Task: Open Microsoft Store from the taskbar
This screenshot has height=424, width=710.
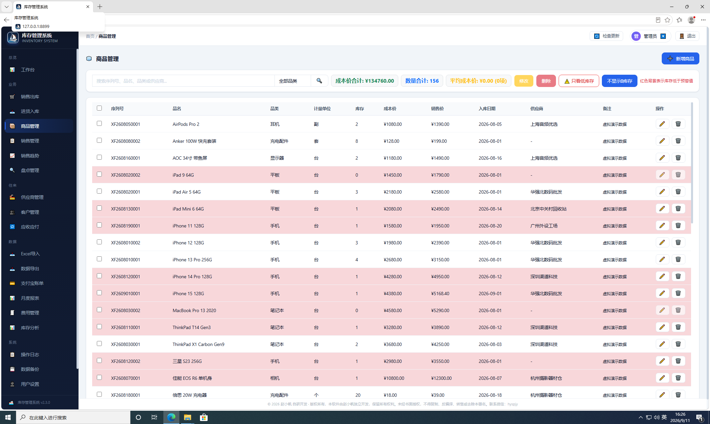Action: [x=204, y=417]
